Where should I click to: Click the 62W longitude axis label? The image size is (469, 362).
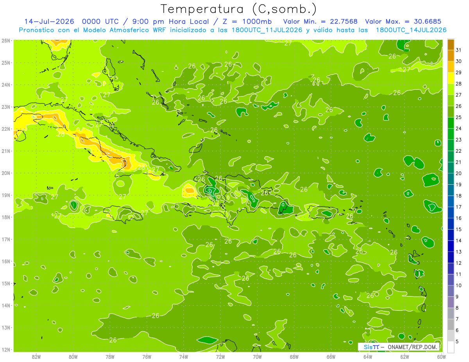pos(405,357)
